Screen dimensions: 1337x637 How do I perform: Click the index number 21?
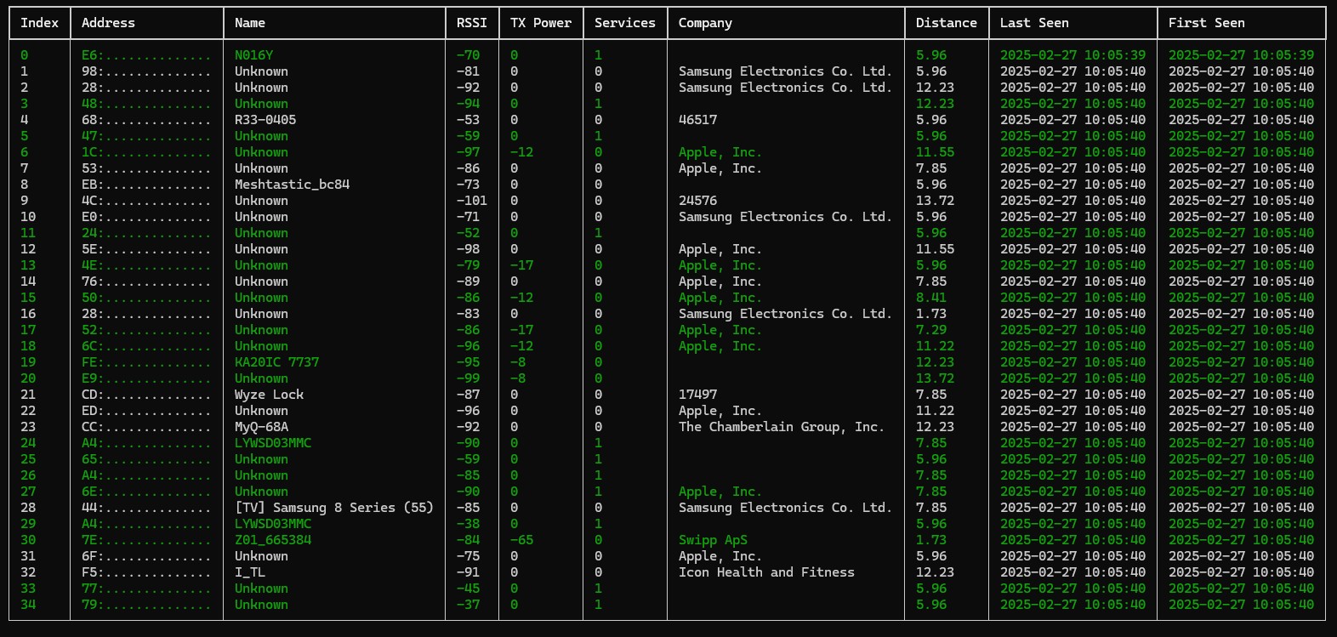(x=28, y=395)
